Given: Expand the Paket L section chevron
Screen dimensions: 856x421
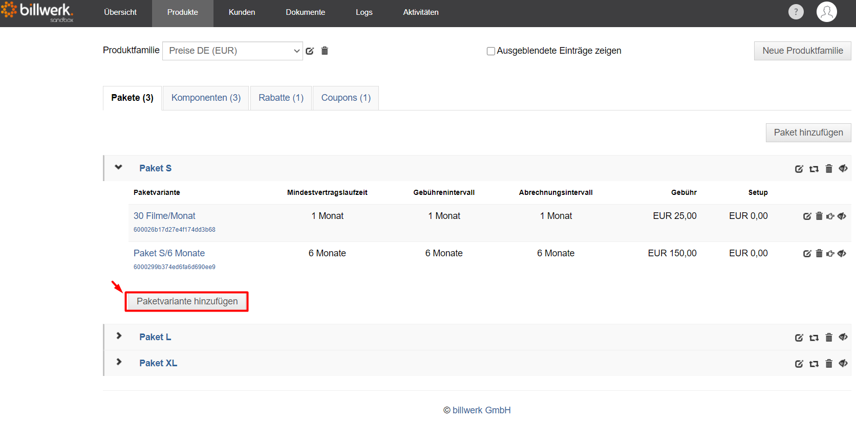Looking at the screenshot, I should 119,336.
